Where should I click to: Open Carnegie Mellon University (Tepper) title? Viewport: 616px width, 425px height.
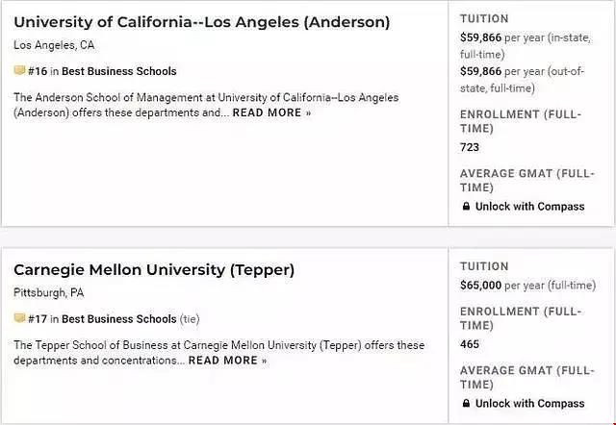pos(154,270)
